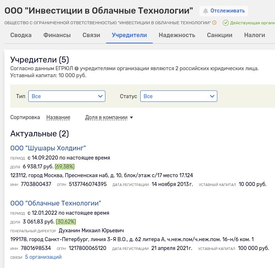Go to the Санкции tab
The width and height of the screenshot is (275, 268).
pyautogui.click(x=220, y=35)
